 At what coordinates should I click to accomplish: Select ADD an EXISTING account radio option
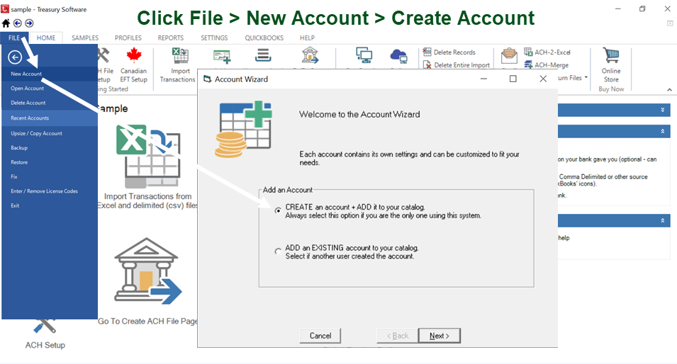point(278,251)
